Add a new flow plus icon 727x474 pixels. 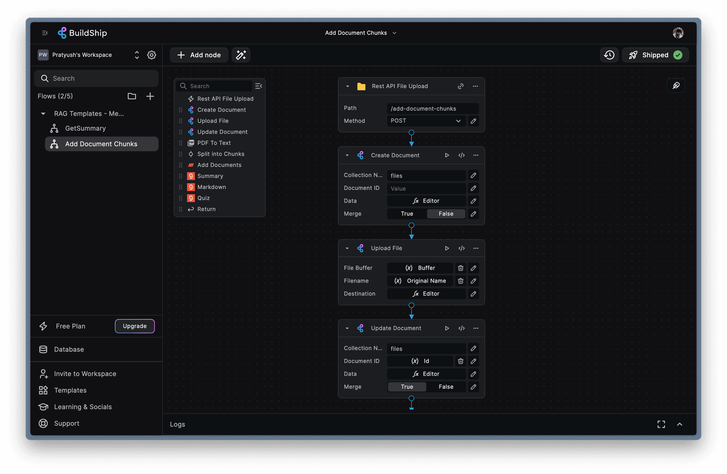point(150,96)
